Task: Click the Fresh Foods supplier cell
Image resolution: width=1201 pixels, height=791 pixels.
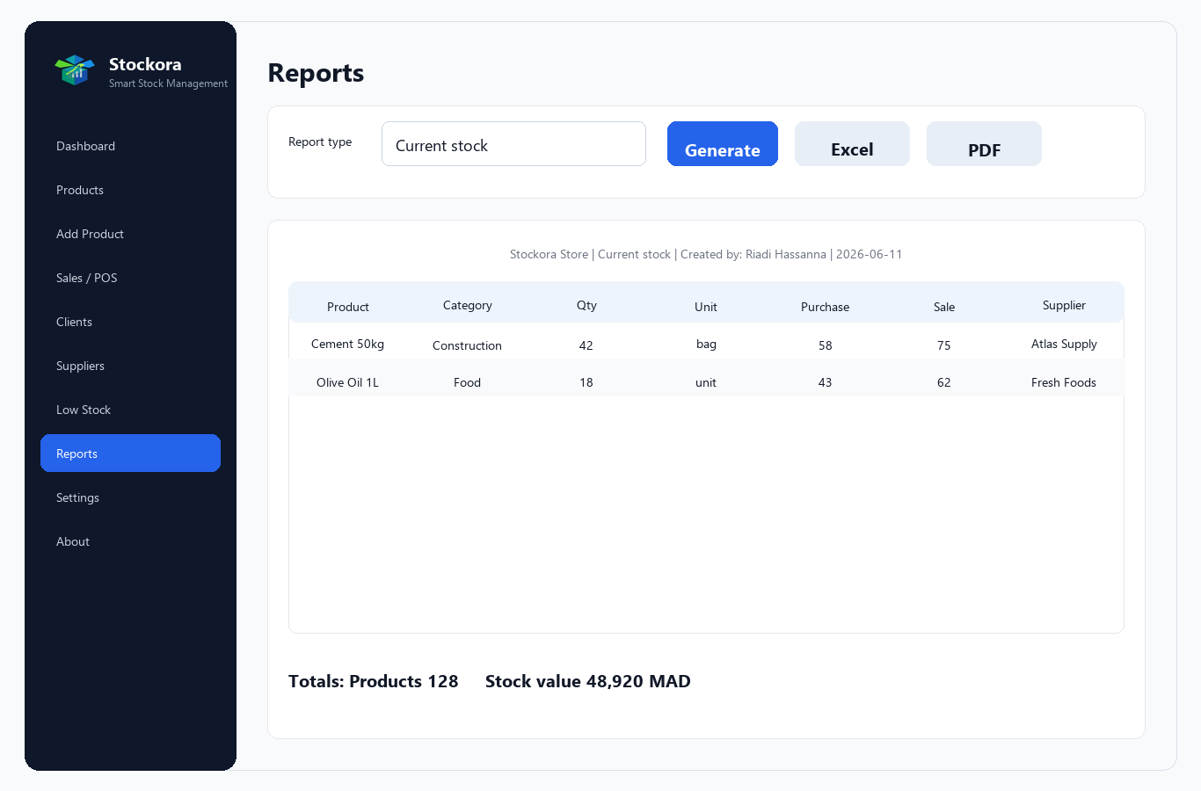Action: [x=1064, y=382]
